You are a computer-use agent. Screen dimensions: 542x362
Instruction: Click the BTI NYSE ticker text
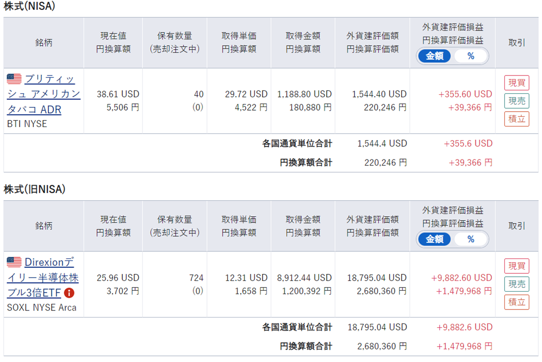point(27,124)
